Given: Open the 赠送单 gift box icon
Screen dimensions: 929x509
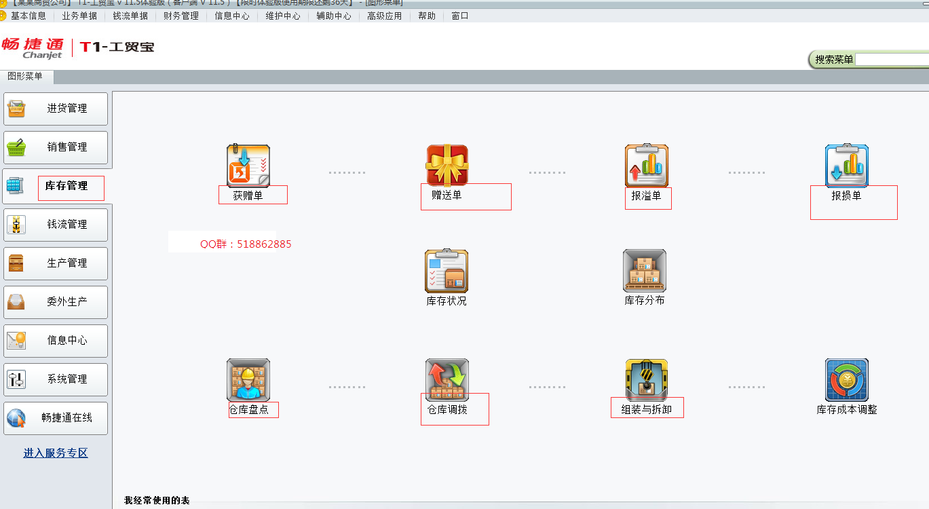Looking at the screenshot, I should tap(447, 165).
